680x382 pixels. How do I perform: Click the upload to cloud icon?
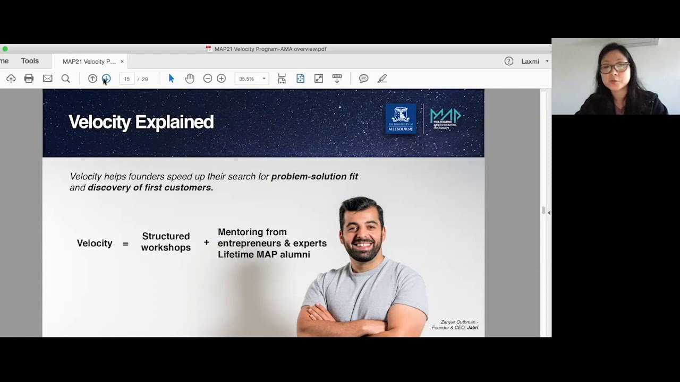pos(11,79)
